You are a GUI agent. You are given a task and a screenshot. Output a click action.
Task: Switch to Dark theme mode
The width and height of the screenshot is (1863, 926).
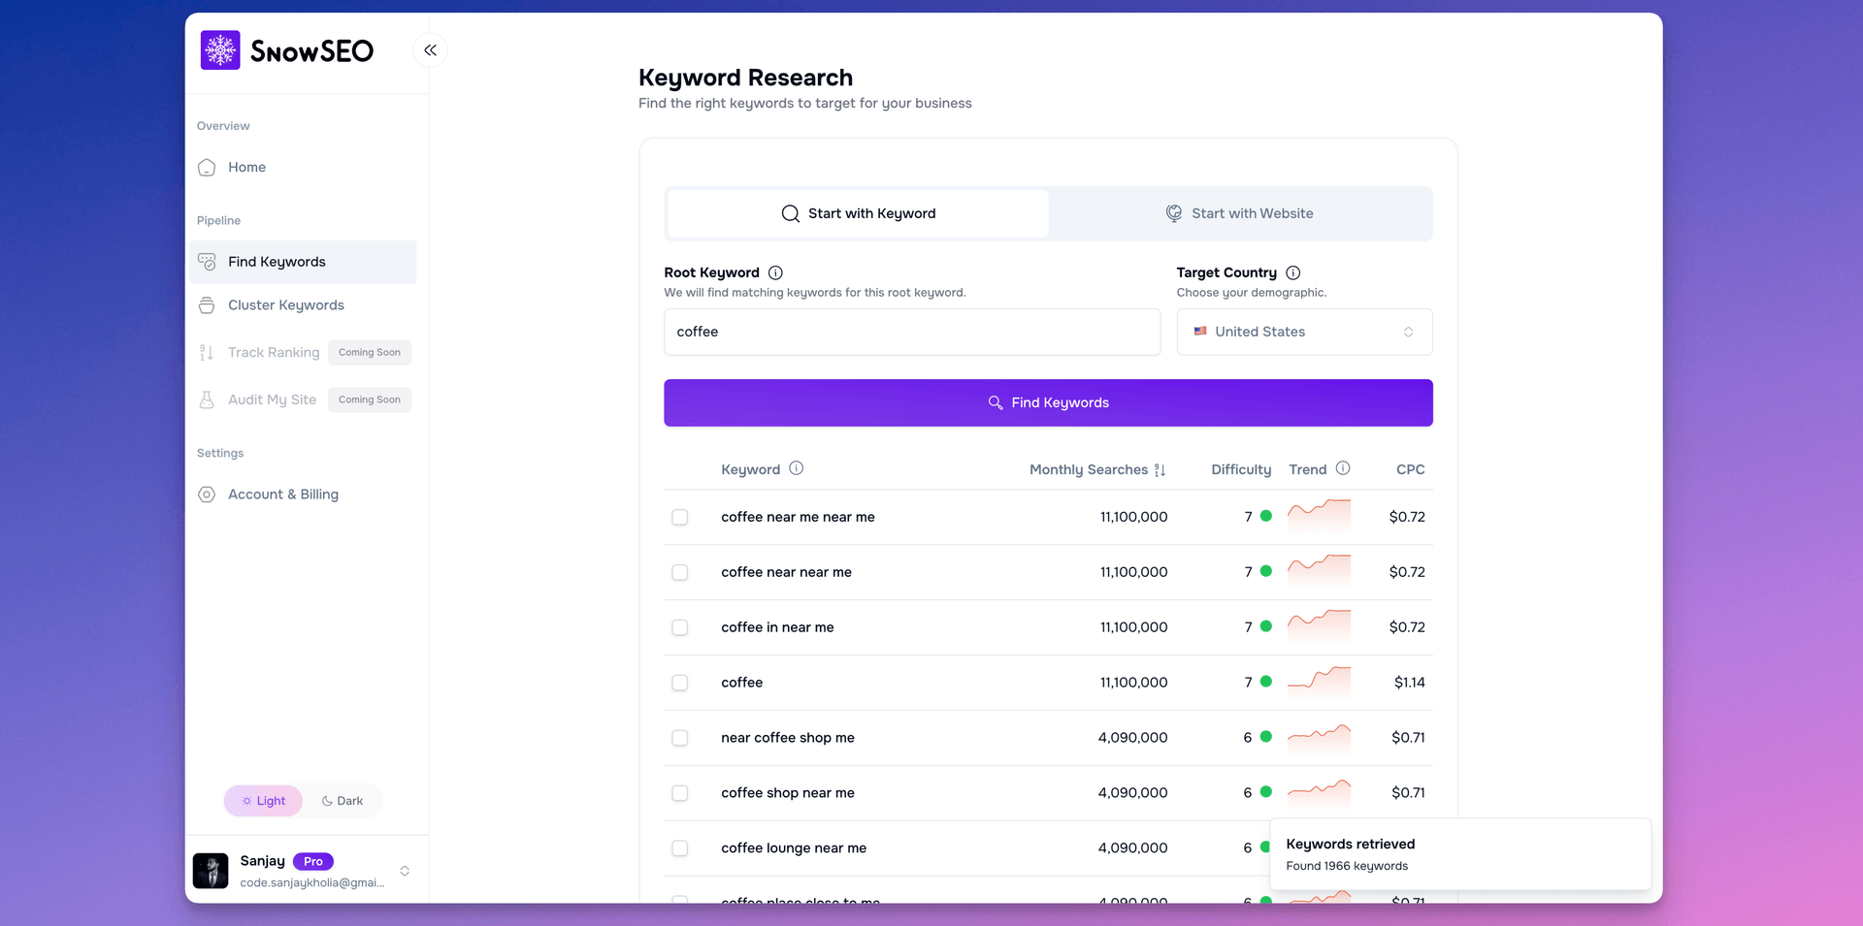tap(343, 801)
